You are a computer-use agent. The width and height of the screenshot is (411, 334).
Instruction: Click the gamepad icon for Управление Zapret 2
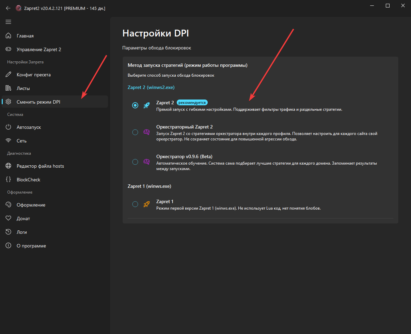click(9, 49)
